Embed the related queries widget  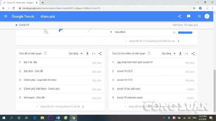187,54
